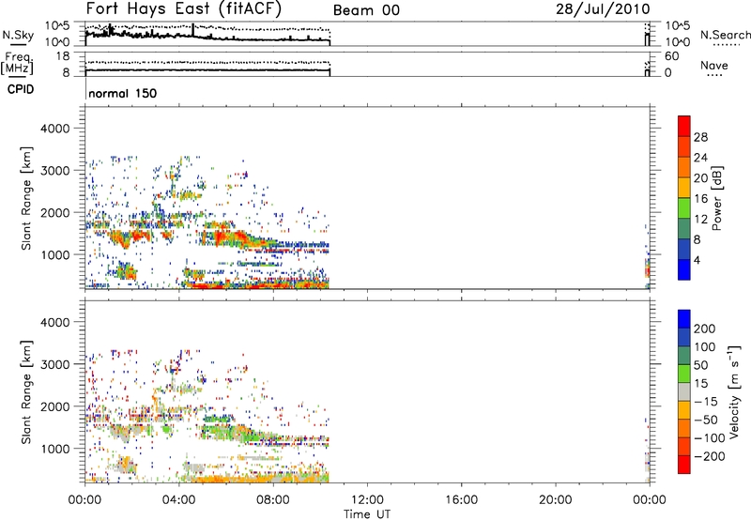
Task: Pick the red top segment of Power color bar
Action: coord(684,126)
